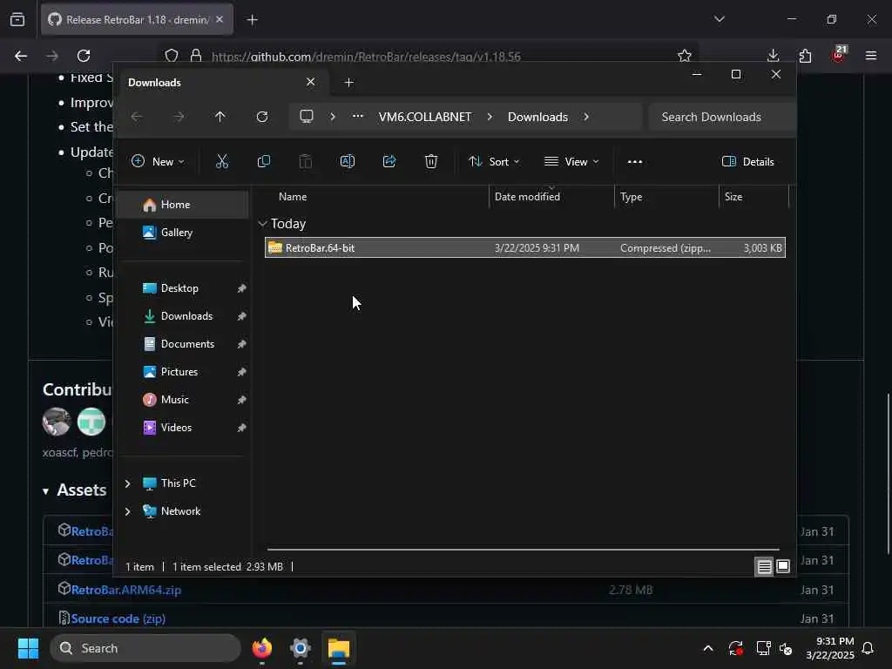The image size is (892, 669).
Task: Show hidden icons in the system tray
Action: coord(707,648)
